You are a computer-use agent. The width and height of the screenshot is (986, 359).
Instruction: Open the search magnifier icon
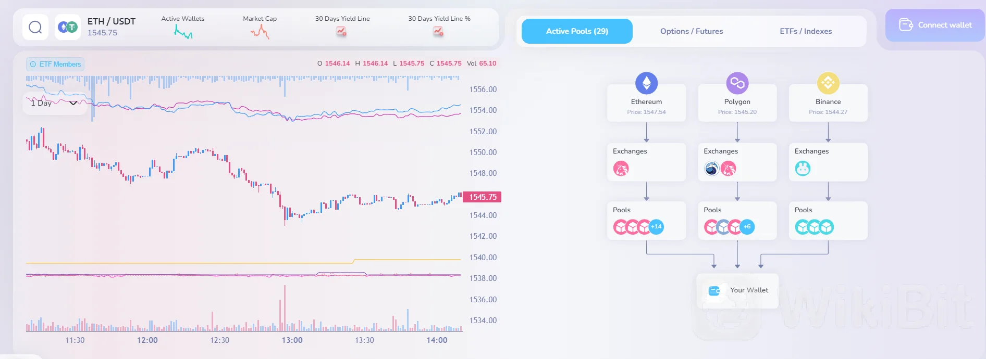tap(35, 27)
